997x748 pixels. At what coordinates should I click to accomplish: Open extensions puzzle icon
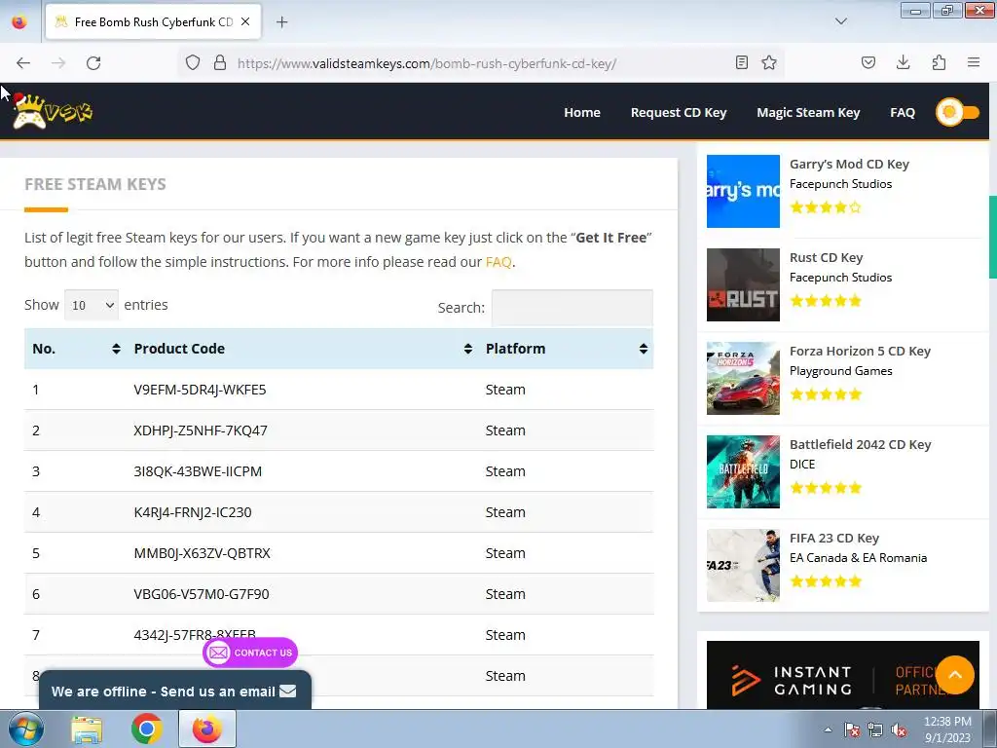pos(939,63)
